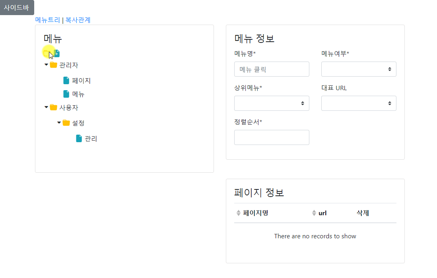Screen dimensions: 437x278
Task: Click the 관리자 folder icon
Action: coord(53,65)
